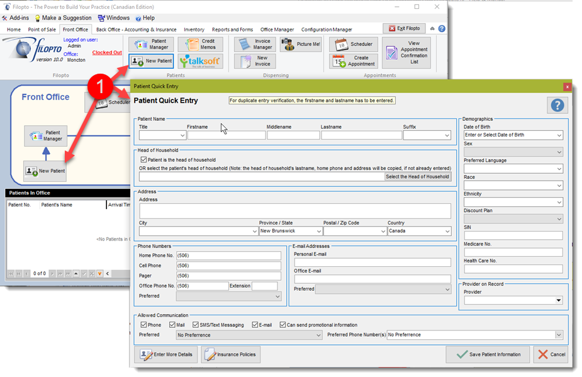
Task: Open Back Office - Accounting & Insurance tab
Action: [137, 30]
